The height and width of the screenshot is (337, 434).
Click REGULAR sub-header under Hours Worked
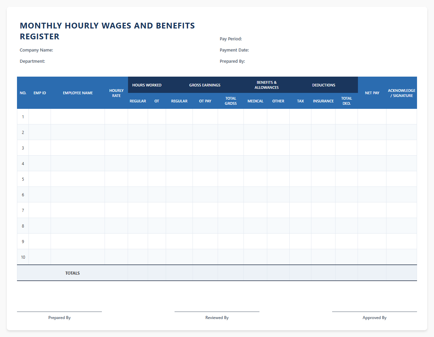coord(138,101)
